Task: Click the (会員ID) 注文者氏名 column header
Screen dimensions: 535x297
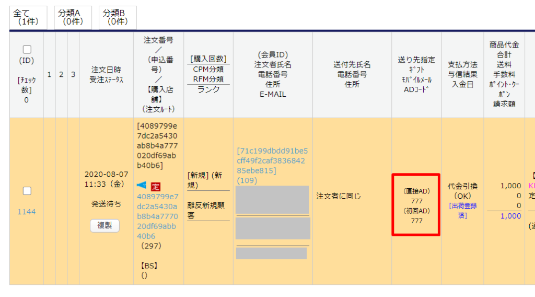Action: [273, 74]
